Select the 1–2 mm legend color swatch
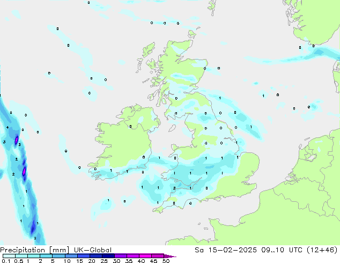340x263 pixels. click(34, 256)
